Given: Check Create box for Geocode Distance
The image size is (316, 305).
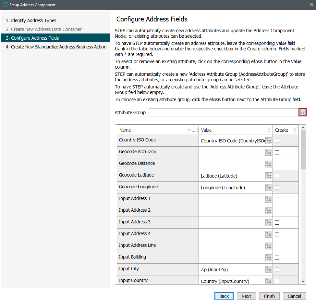Looking at the screenshot, I should tap(277, 164).
